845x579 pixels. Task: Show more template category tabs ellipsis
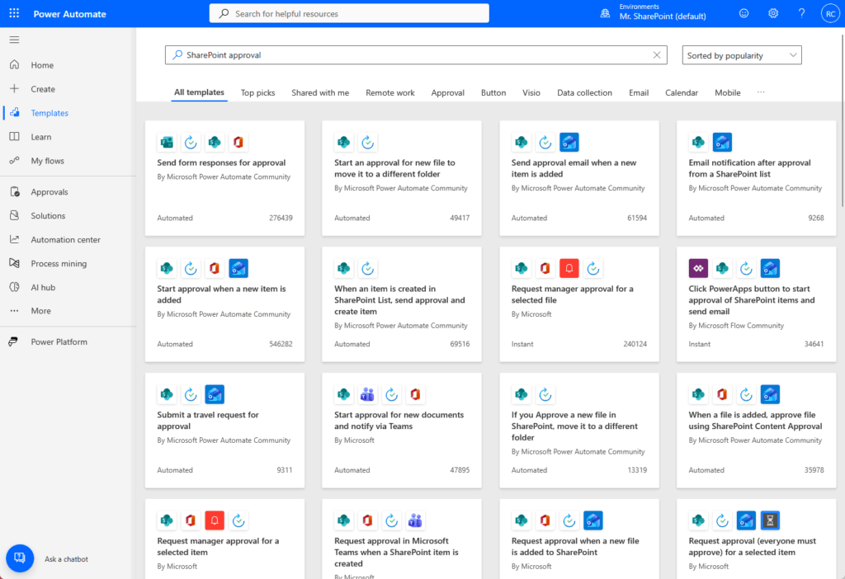760,92
